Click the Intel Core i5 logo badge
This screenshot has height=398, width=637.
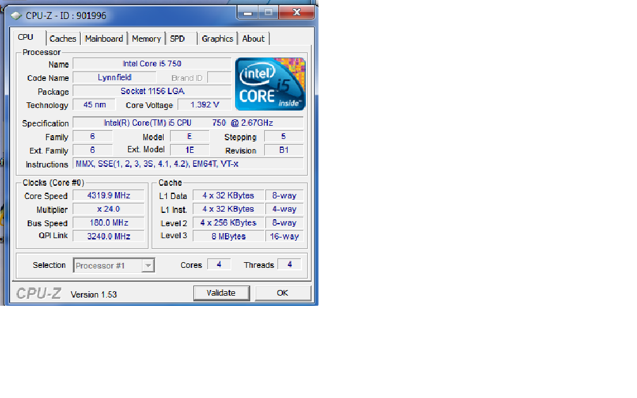pyautogui.click(x=270, y=83)
